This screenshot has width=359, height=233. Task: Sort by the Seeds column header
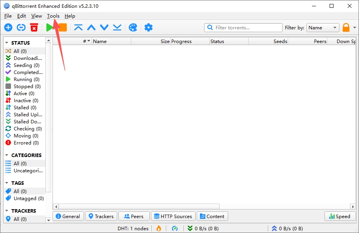click(x=268, y=42)
